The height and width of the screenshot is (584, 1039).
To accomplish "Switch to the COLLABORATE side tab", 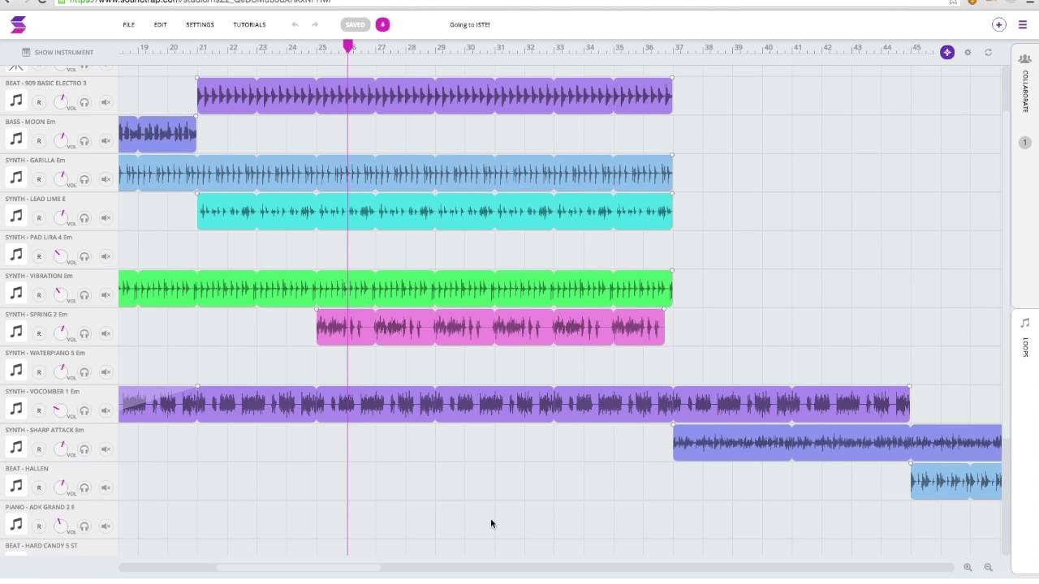I will [1025, 91].
